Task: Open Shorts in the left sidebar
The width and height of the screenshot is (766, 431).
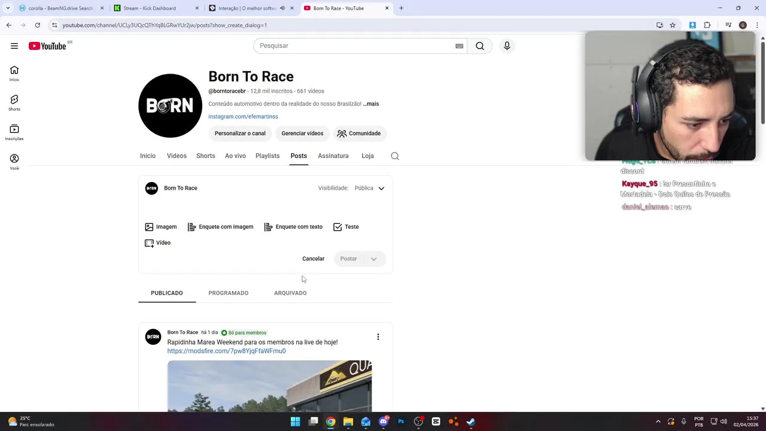Action: [x=14, y=103]
